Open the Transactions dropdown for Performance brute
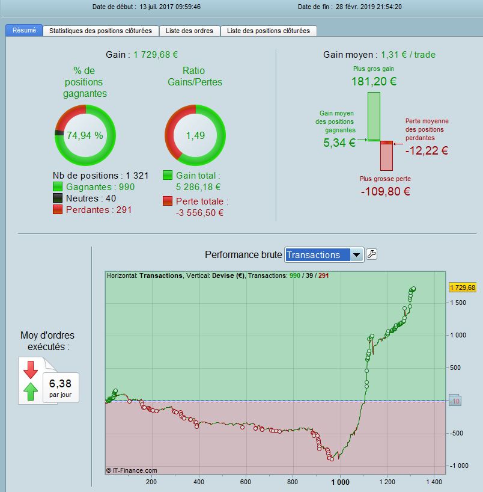 click(324, 255)
